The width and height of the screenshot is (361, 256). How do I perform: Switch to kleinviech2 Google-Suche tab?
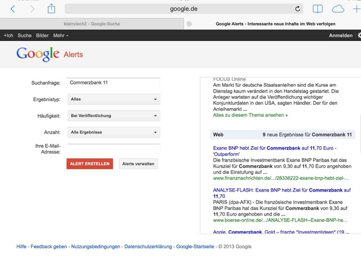click(x=92, y=24)
